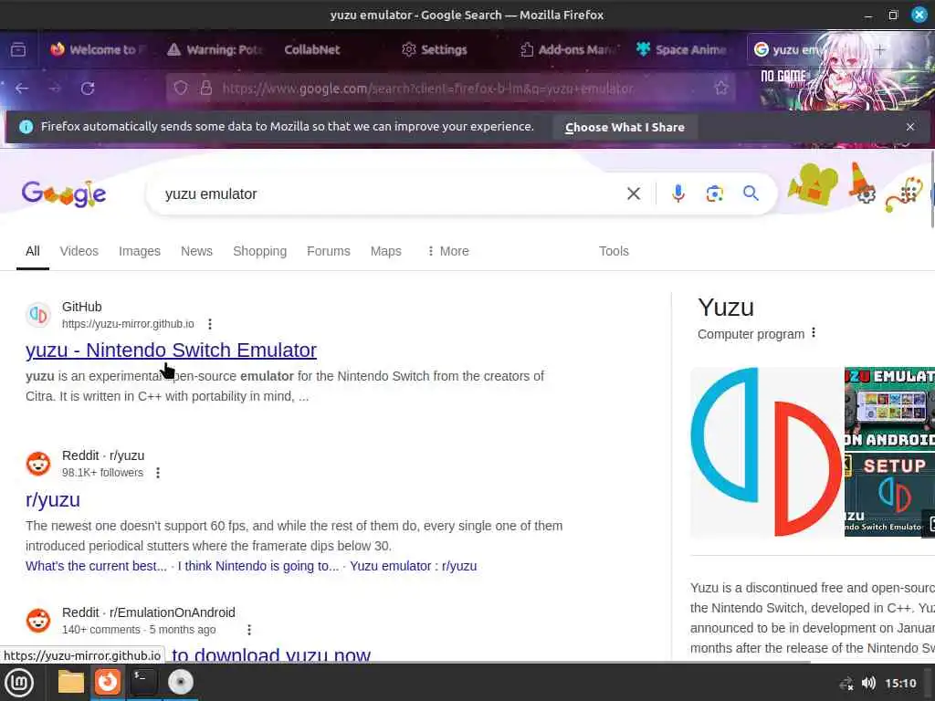Viewport: 935px width, 701px height.
Task: Select the Images search filter
Action: coord(140,251)
